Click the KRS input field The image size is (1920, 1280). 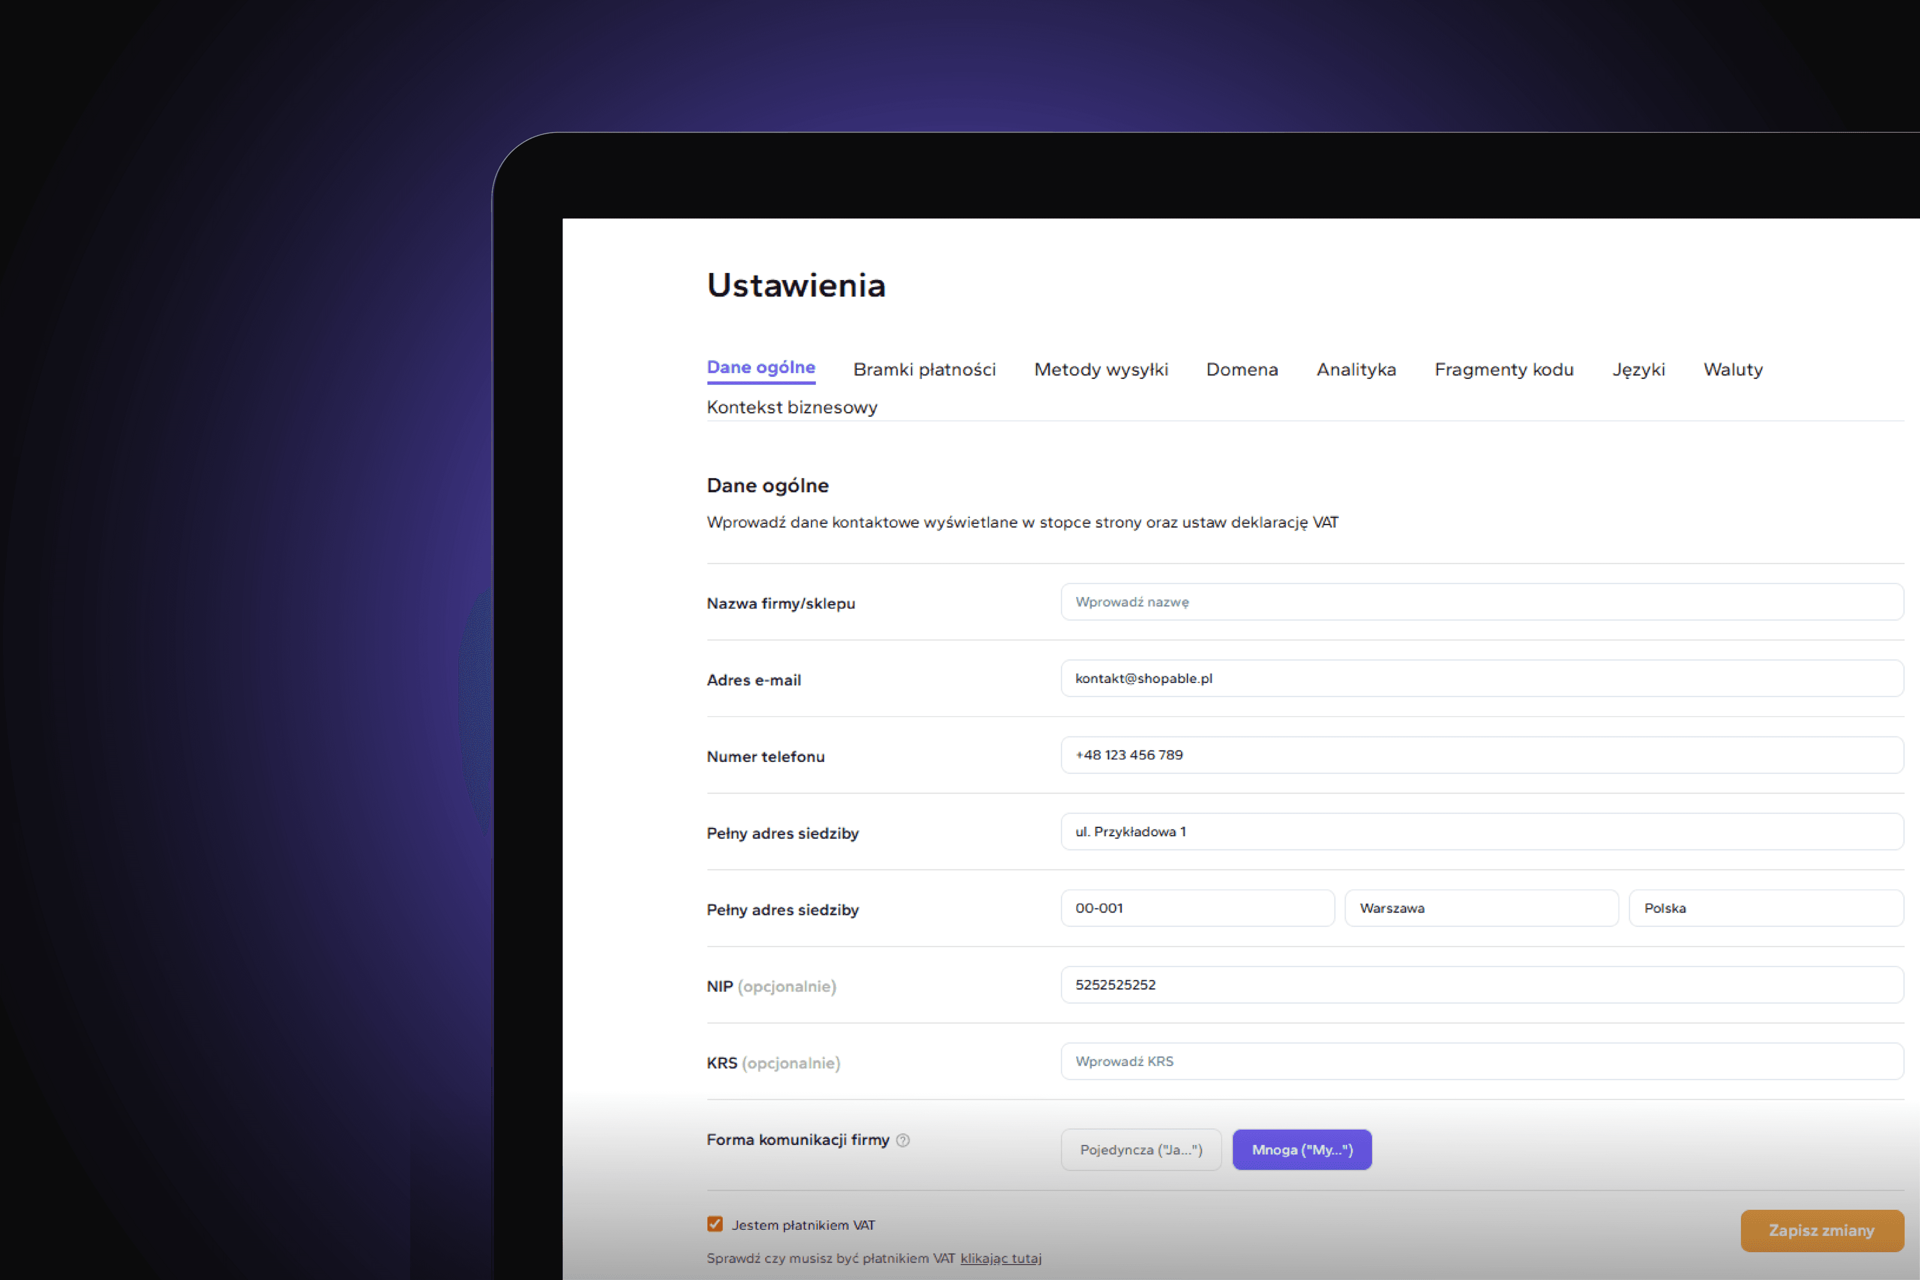tap(1482, 1062)
